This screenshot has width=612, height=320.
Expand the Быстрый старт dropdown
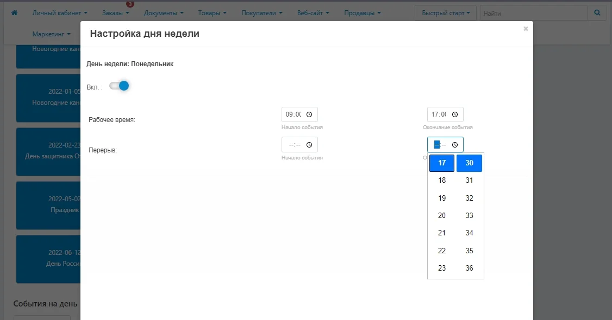click(445, 13)
